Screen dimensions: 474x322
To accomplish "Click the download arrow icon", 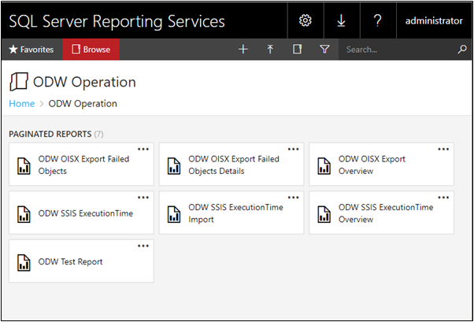I will coord(341,20).
